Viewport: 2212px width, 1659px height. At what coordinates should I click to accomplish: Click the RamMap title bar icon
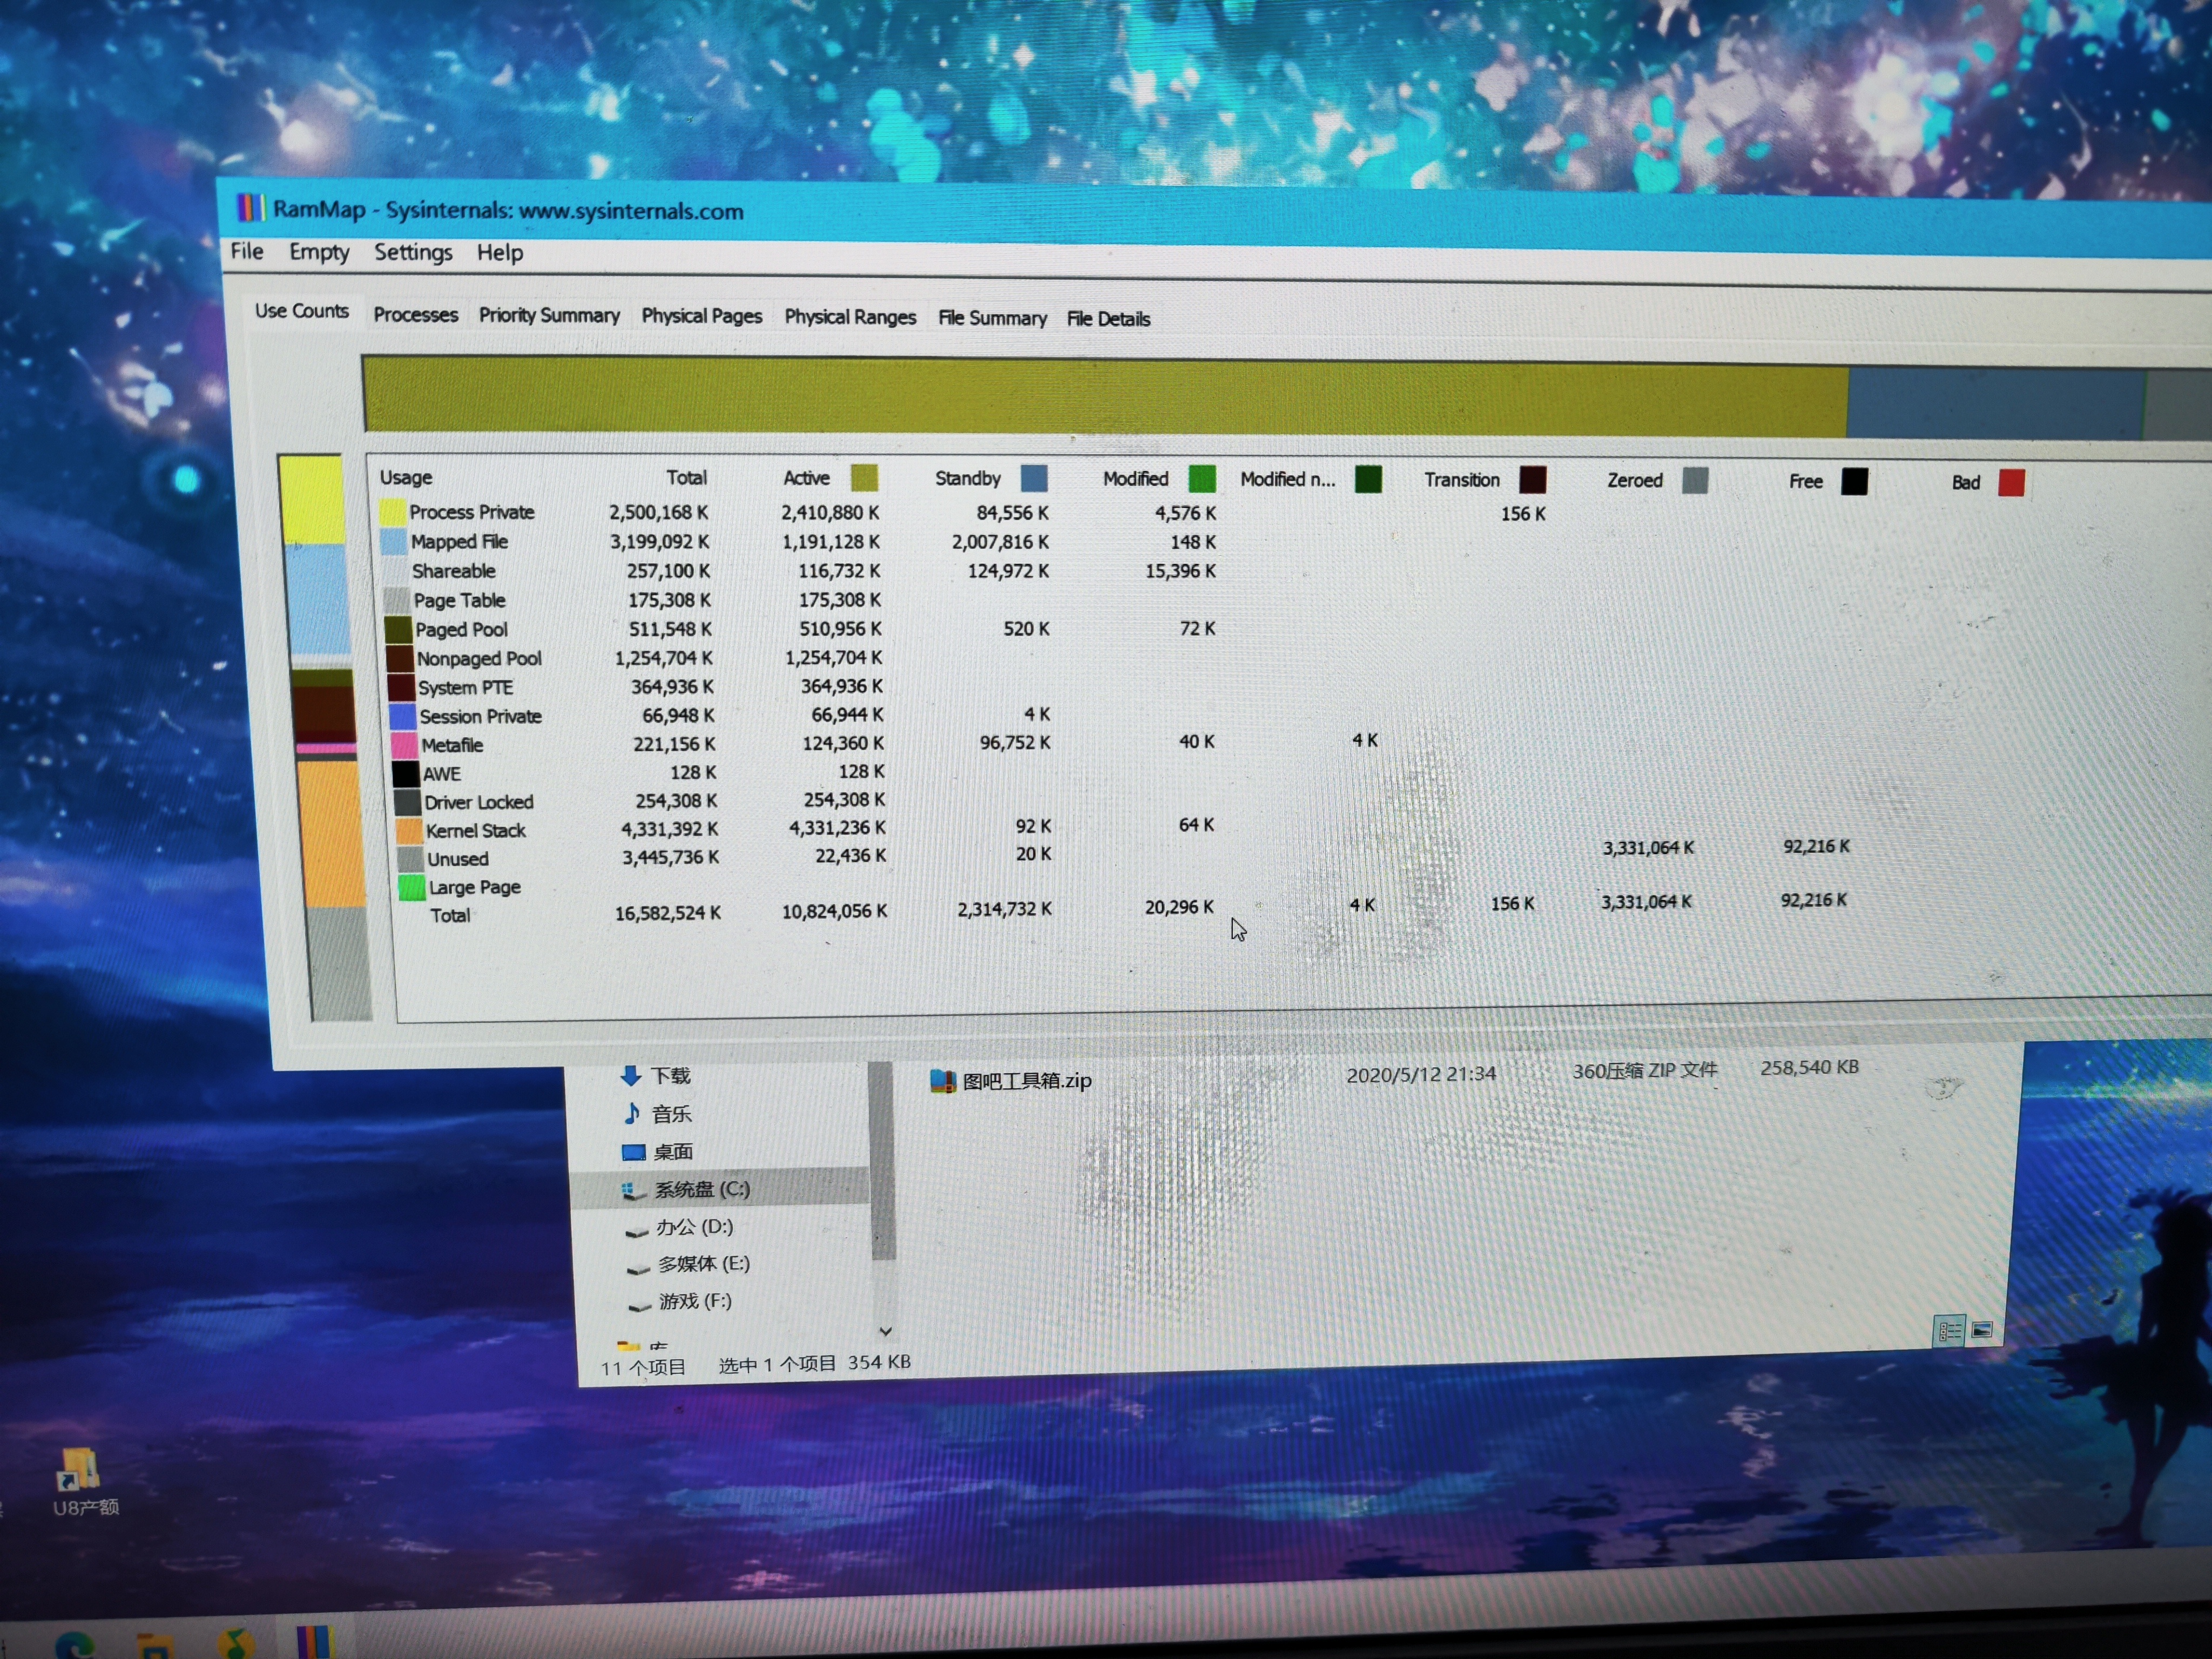[x=249, y=208]
